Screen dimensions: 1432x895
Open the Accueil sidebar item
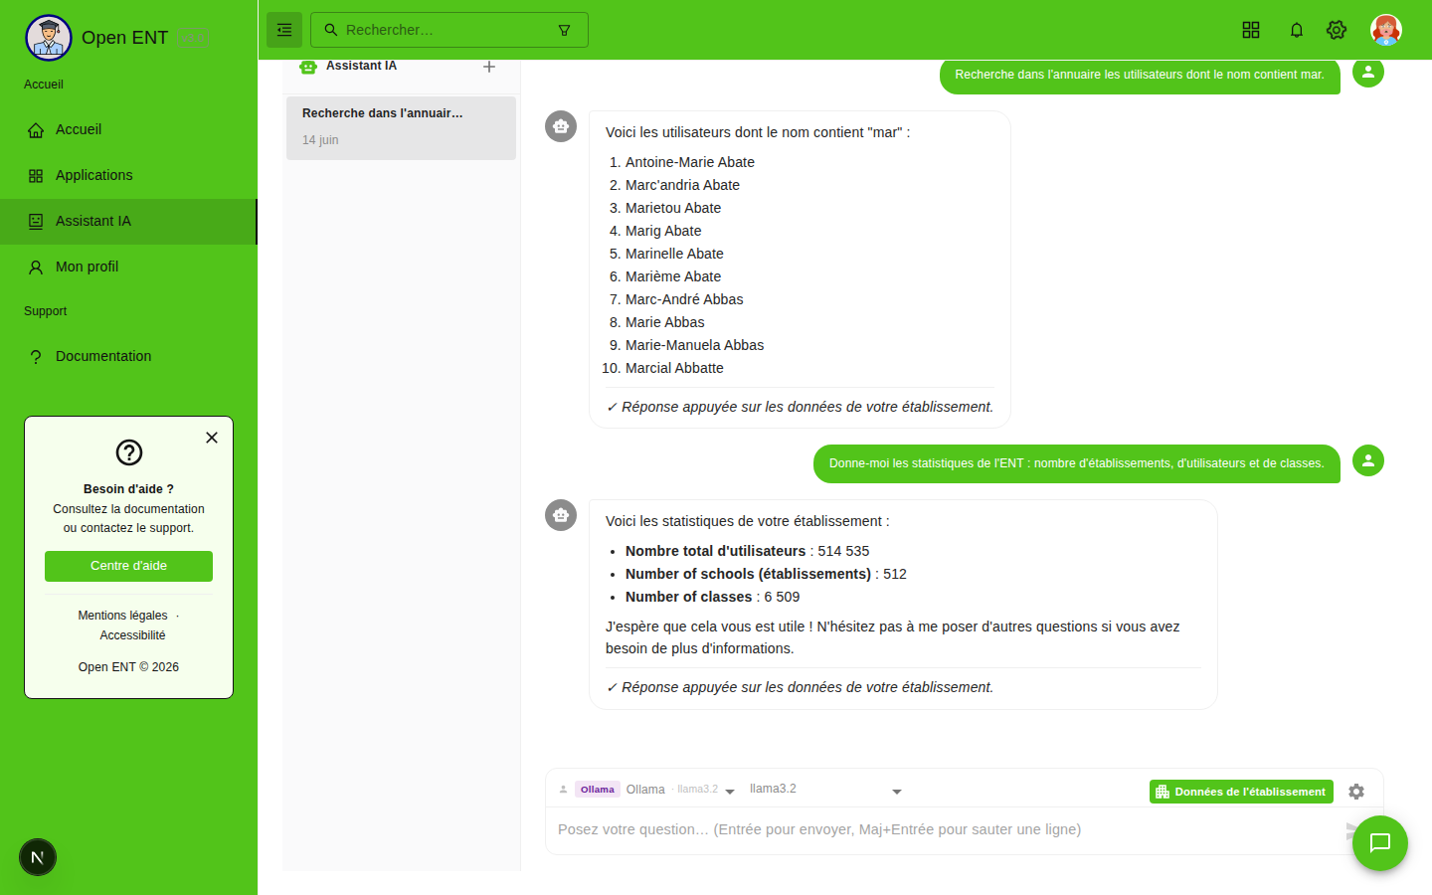[x=128, y=129]
